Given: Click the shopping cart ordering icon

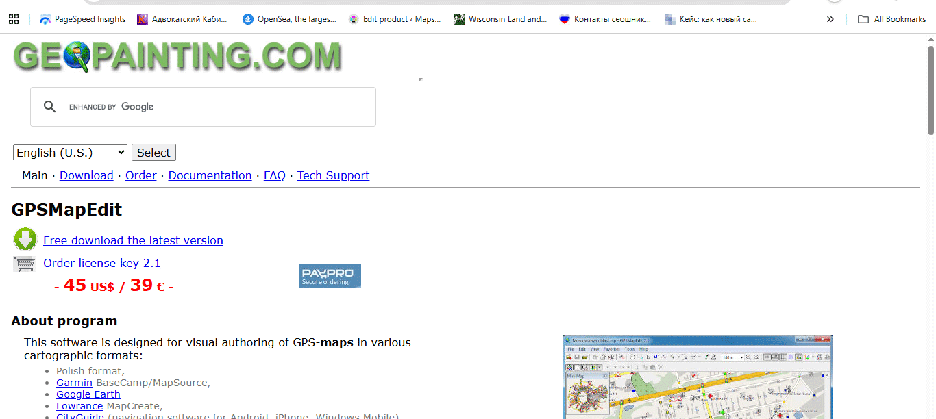Looking at the screenshot, I should coord(25,262).
